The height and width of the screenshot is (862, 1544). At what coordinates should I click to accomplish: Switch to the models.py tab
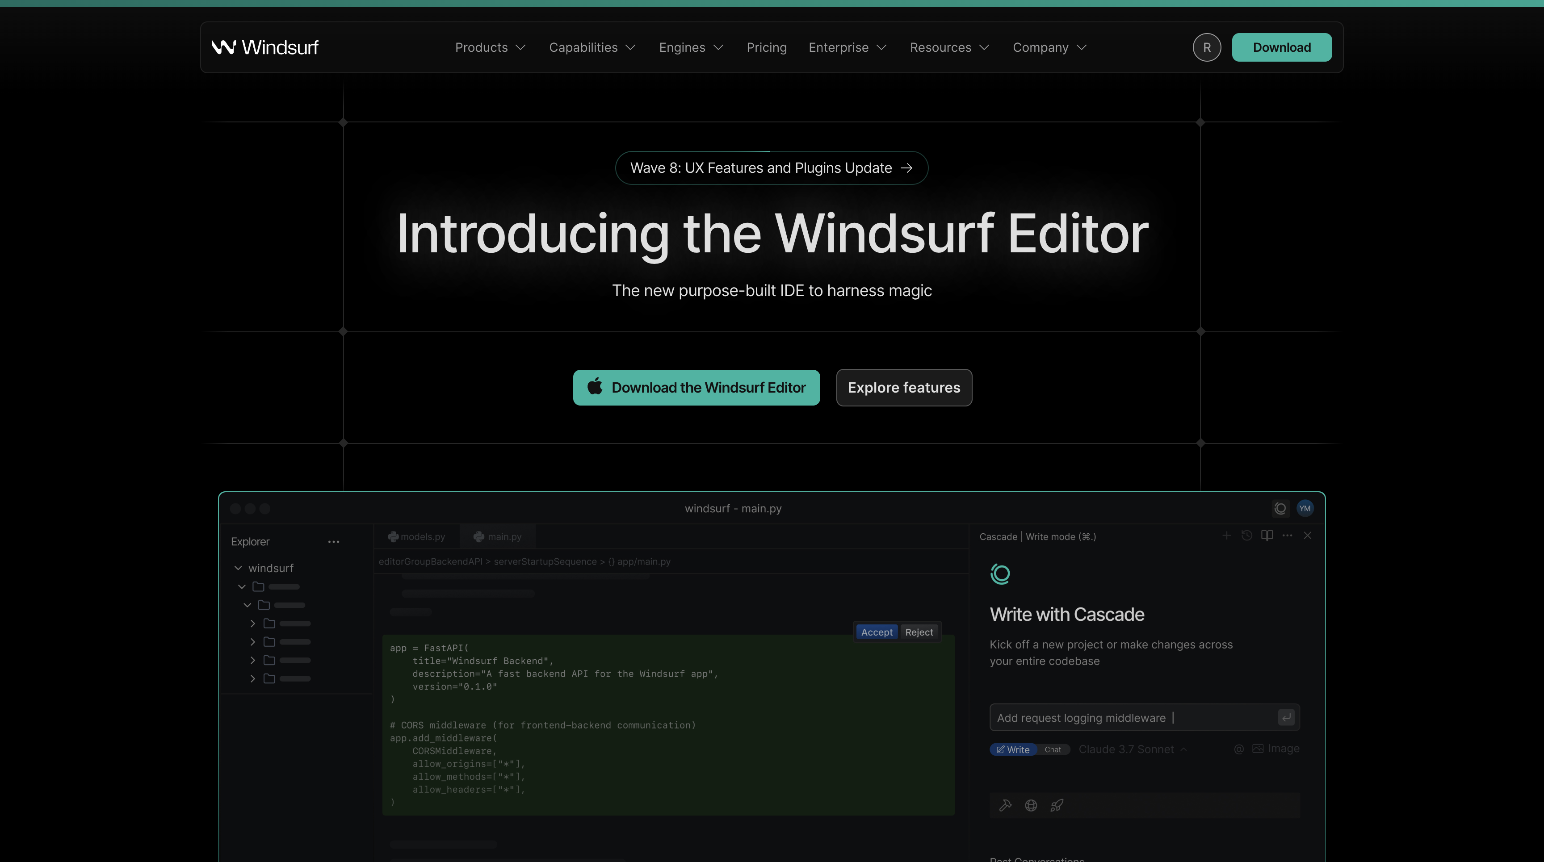click(416, 537)
